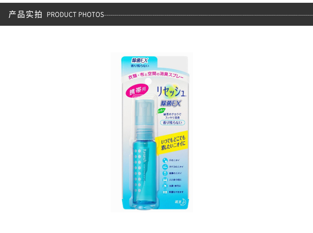Click the リセッシュ brand logo
313x233 pixels.
click(x=172, y=92)
